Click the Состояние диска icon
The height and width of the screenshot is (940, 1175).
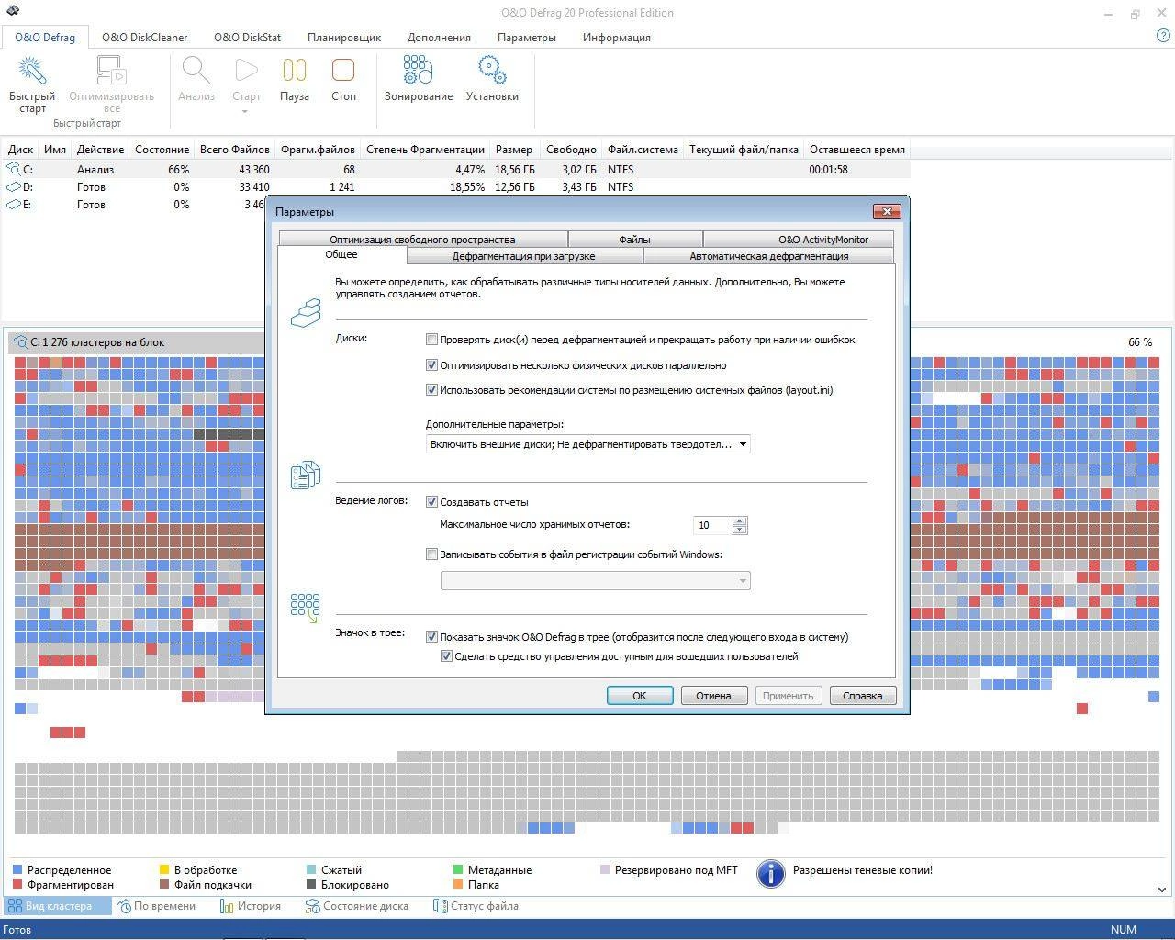312,906
